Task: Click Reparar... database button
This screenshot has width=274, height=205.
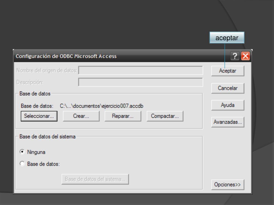Action: coord(123,116)
